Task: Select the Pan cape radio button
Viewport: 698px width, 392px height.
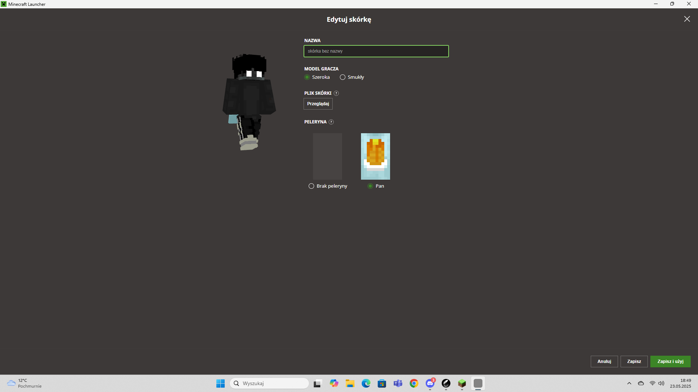Action: pos(370,186)
